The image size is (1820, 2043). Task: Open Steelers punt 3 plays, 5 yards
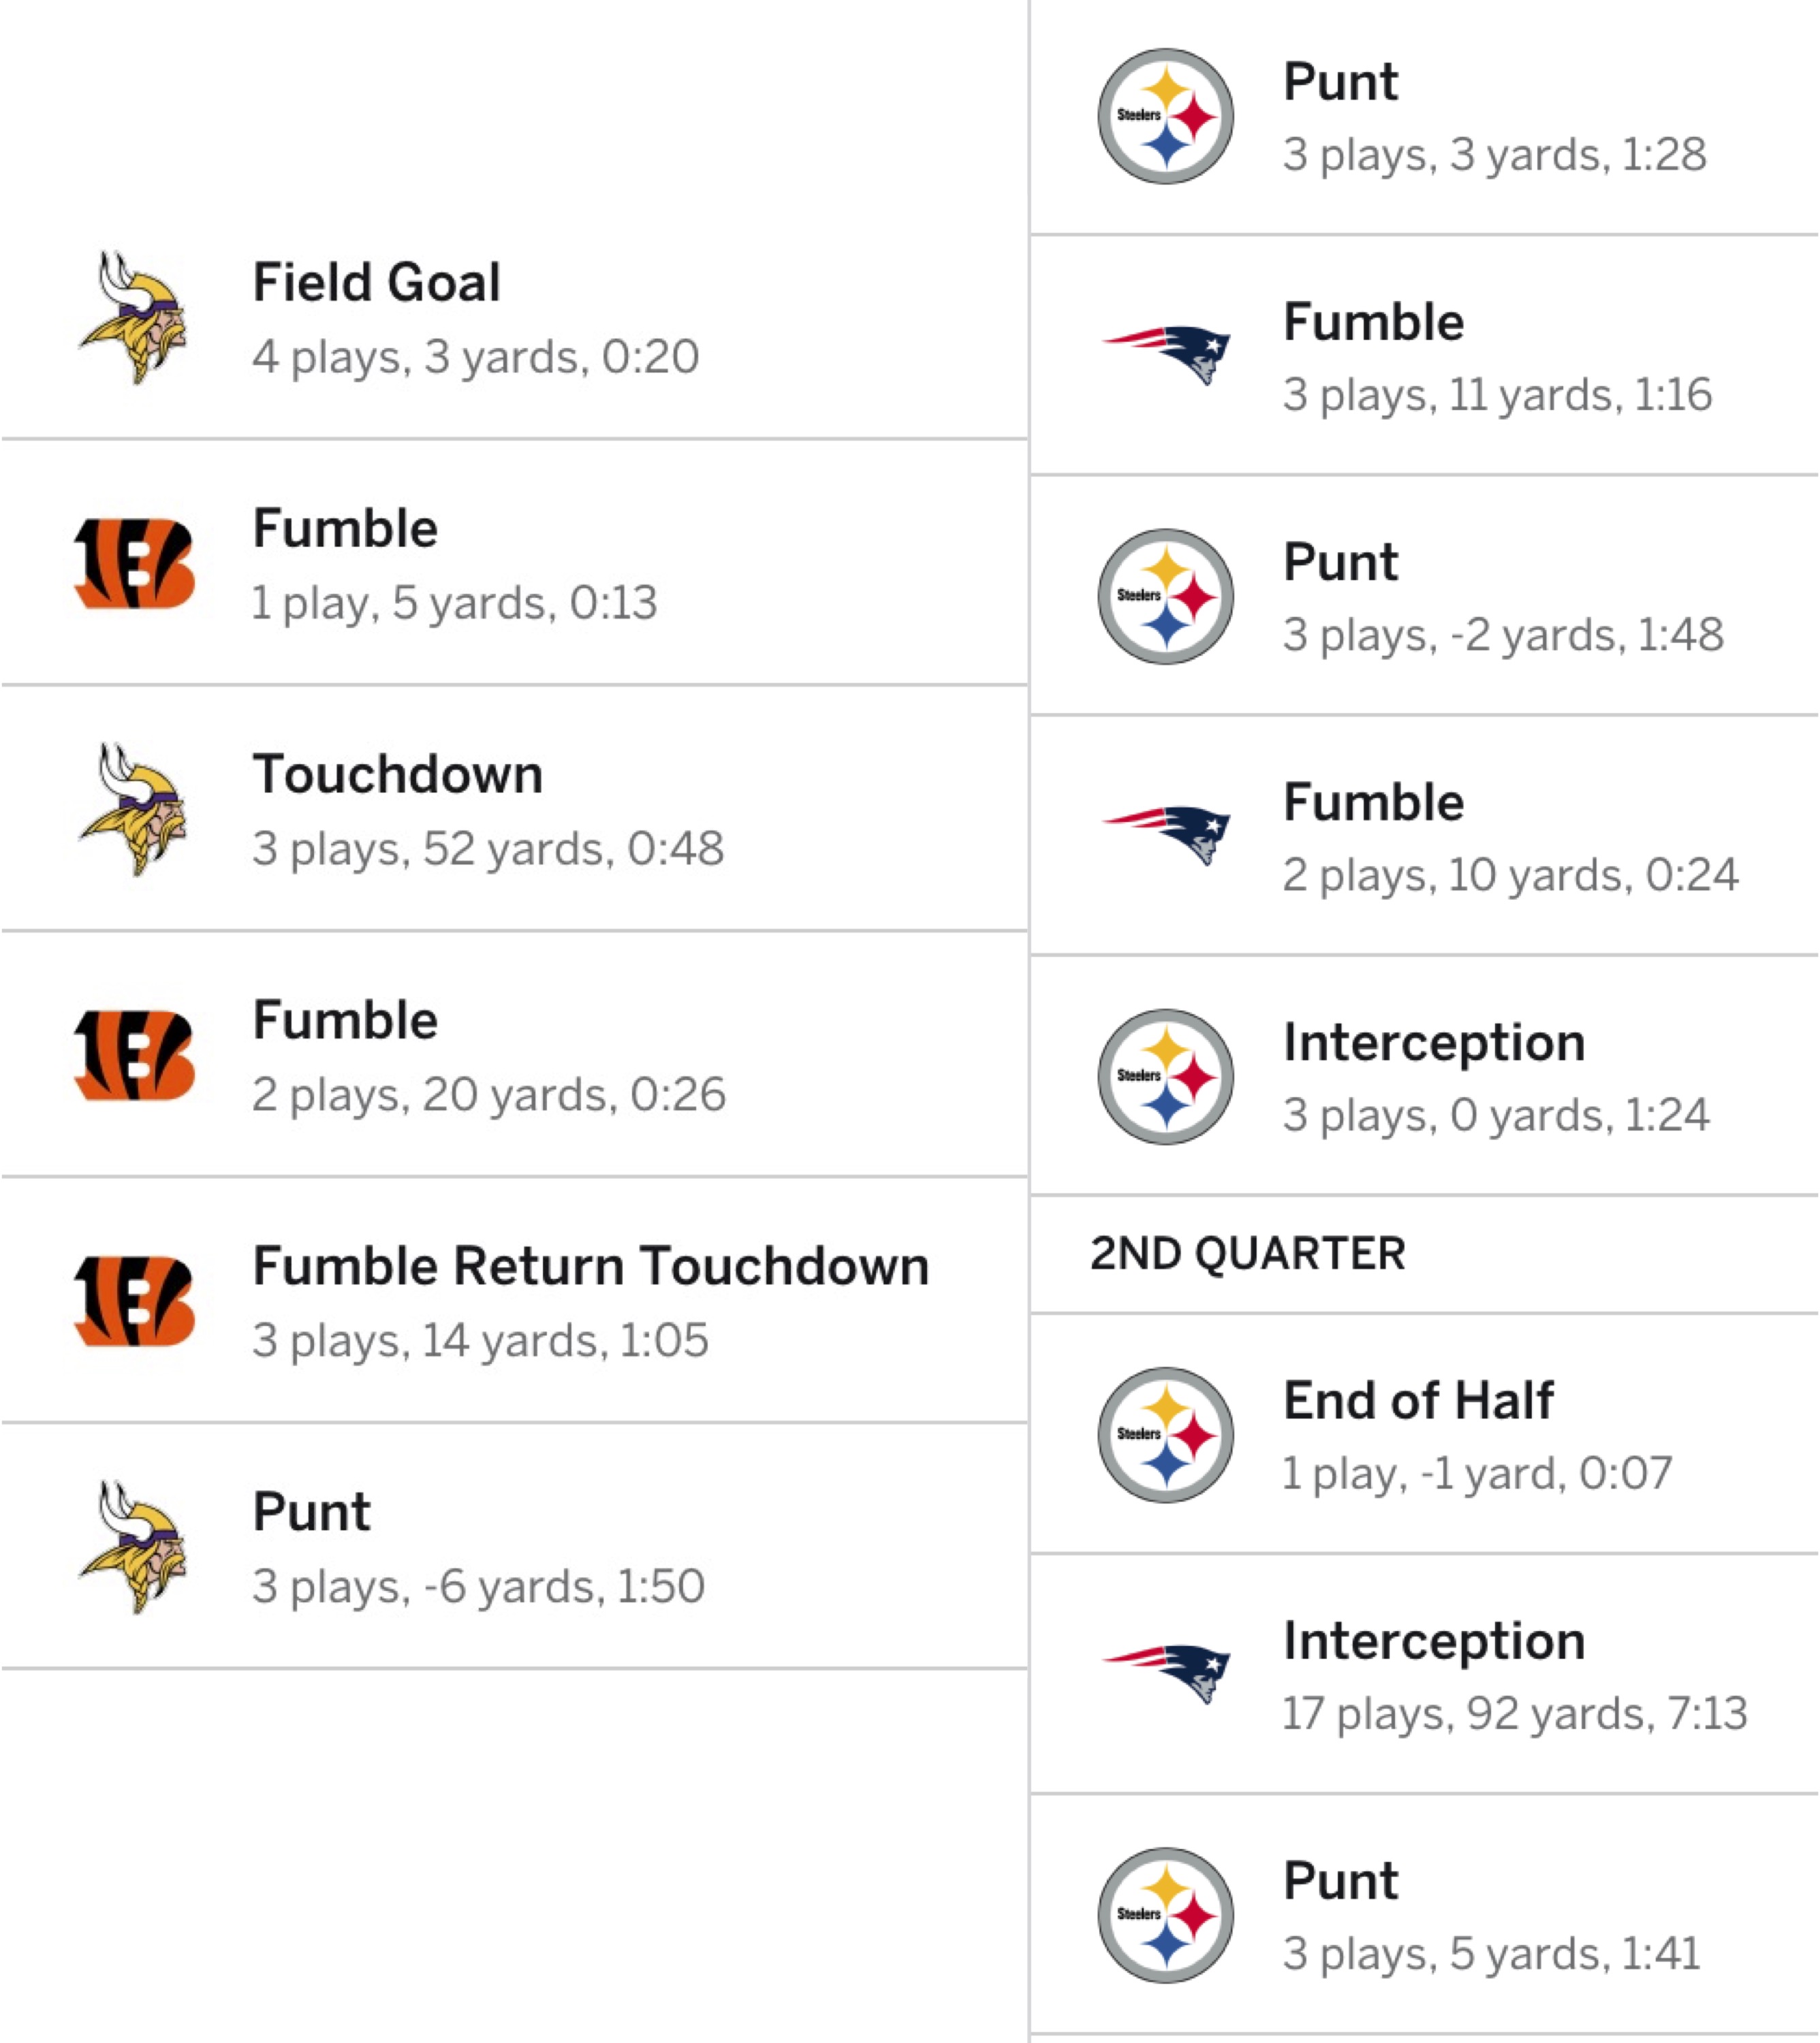[1425, 1915]
